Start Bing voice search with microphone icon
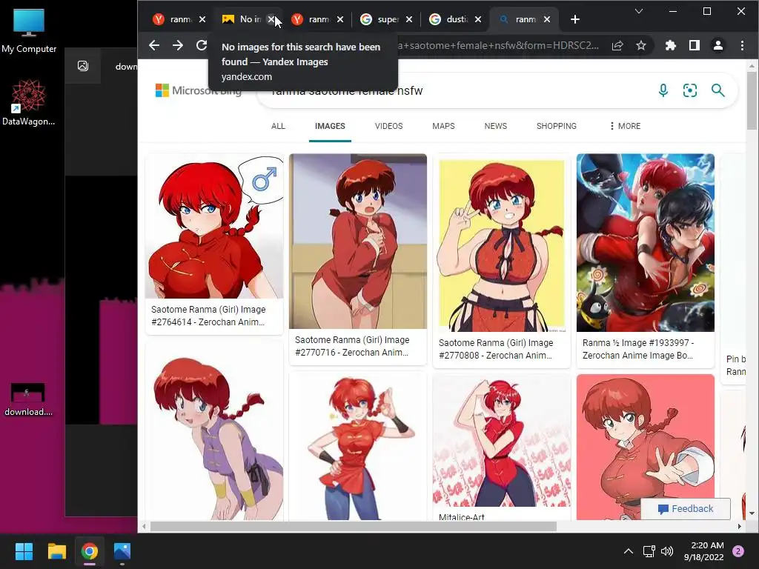 pos(663,90)
